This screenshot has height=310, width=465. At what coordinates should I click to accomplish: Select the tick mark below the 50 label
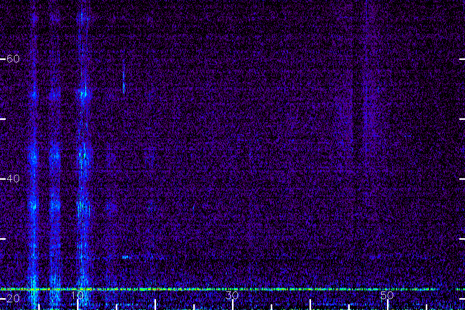388,305
